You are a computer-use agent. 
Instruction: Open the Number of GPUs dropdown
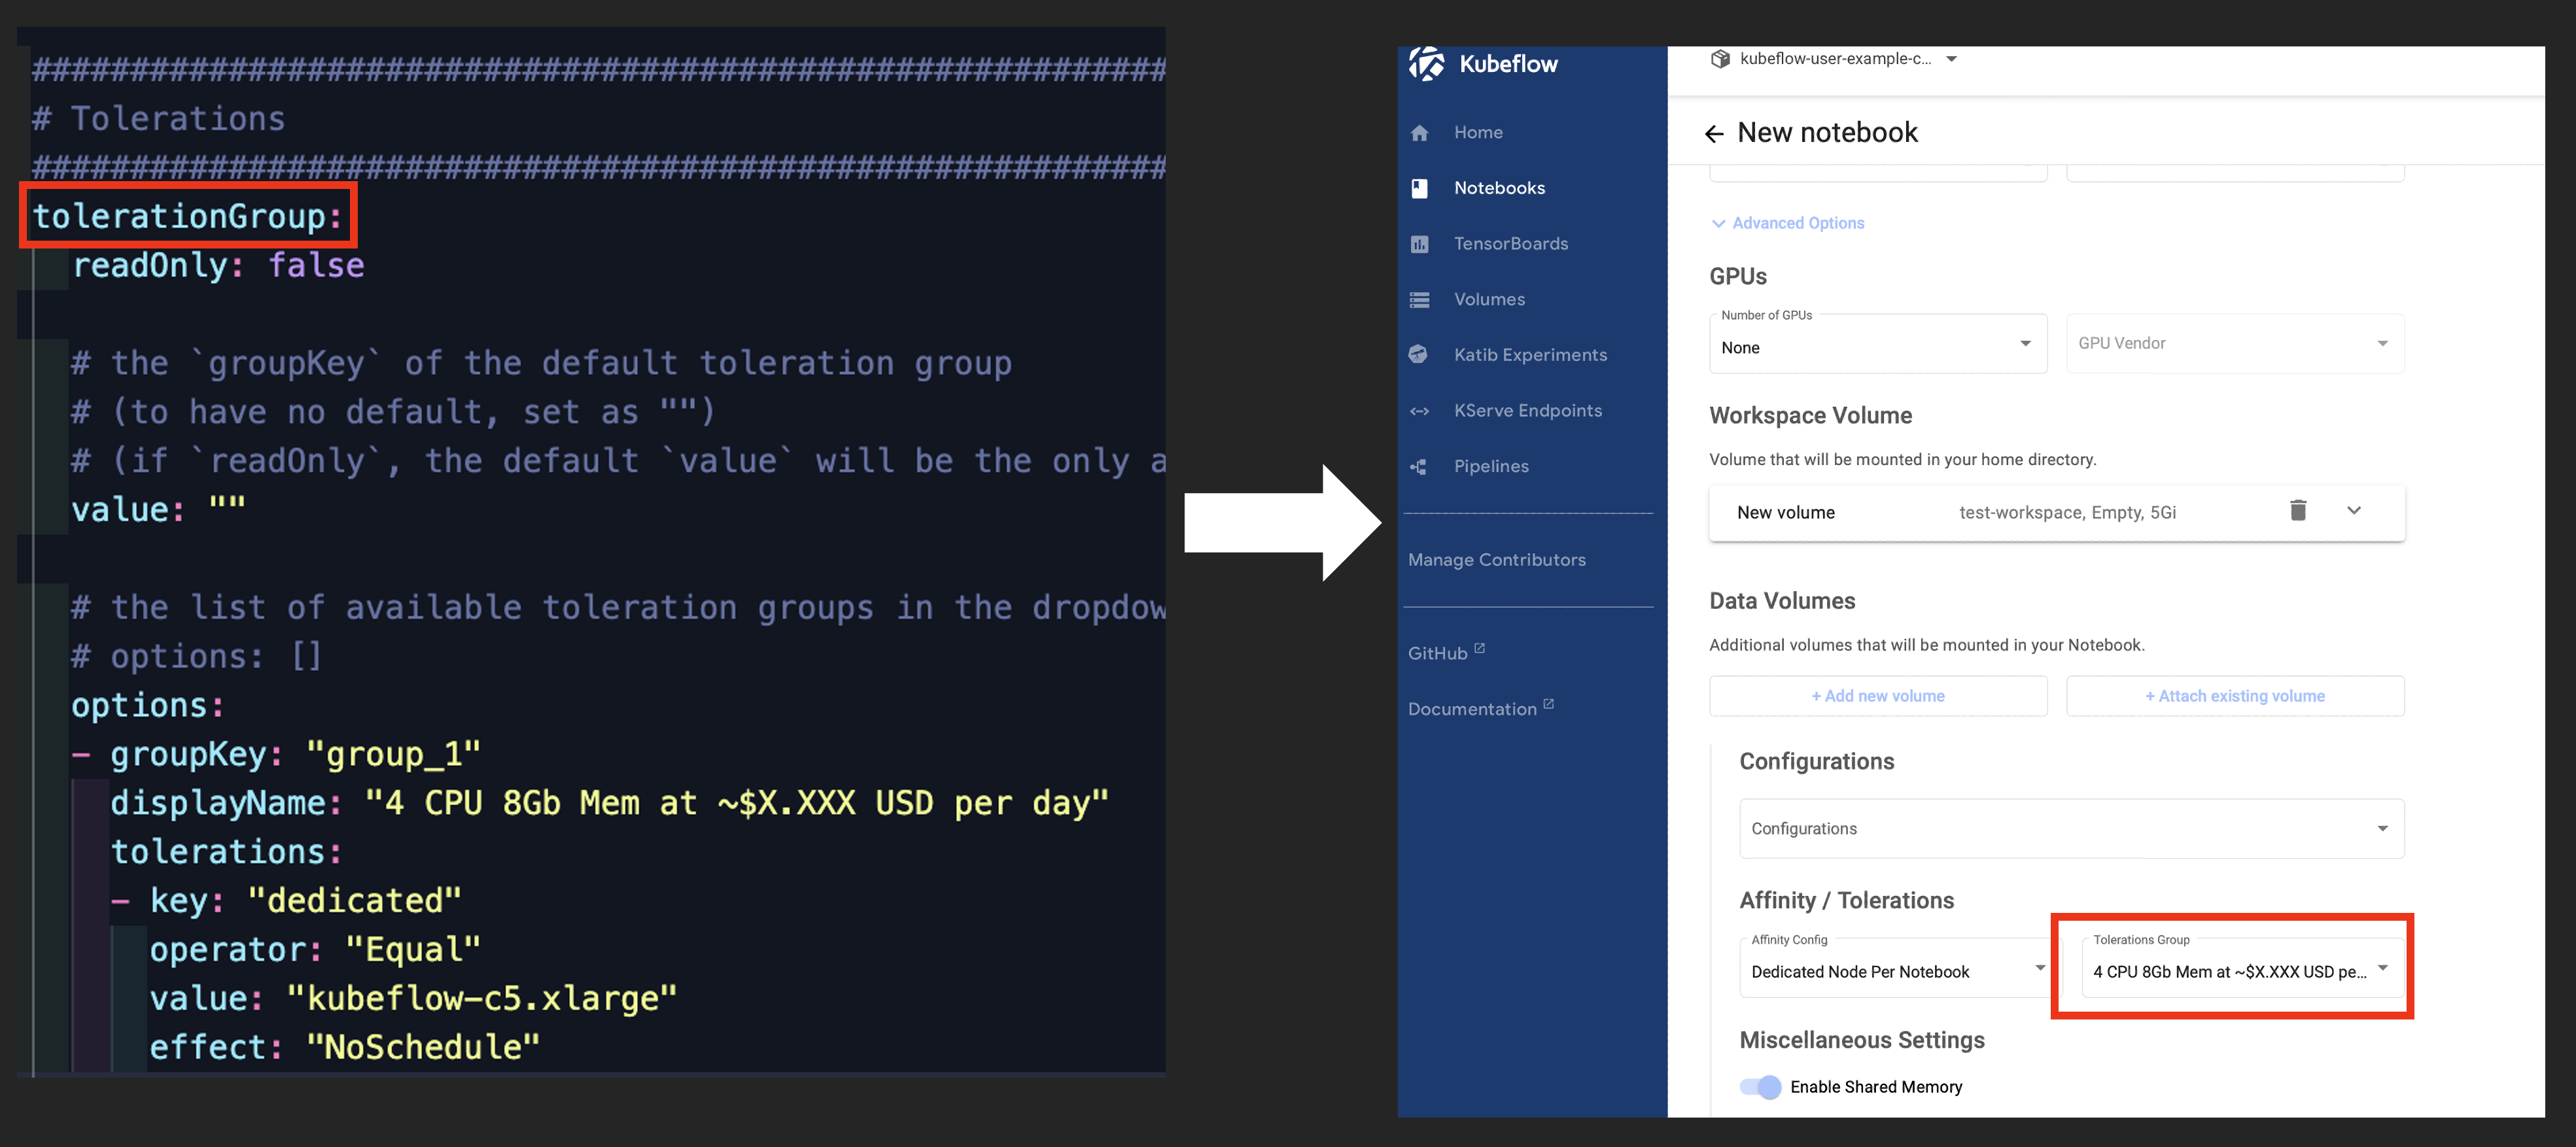point(1877,345)
